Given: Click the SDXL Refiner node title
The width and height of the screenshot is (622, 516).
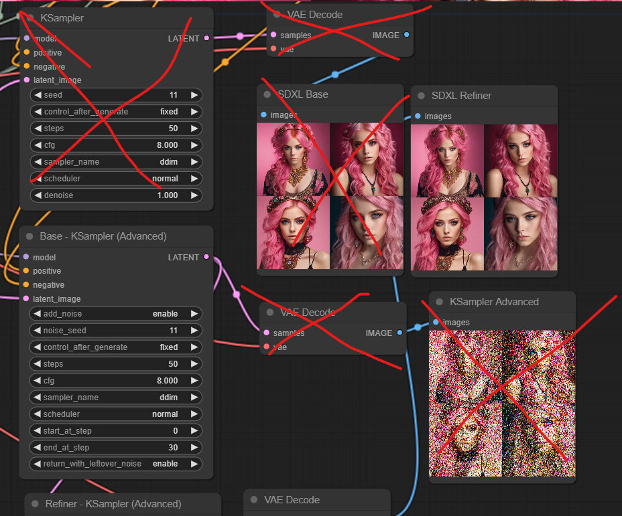Looking at the screenshot, I should pos(461,96).
